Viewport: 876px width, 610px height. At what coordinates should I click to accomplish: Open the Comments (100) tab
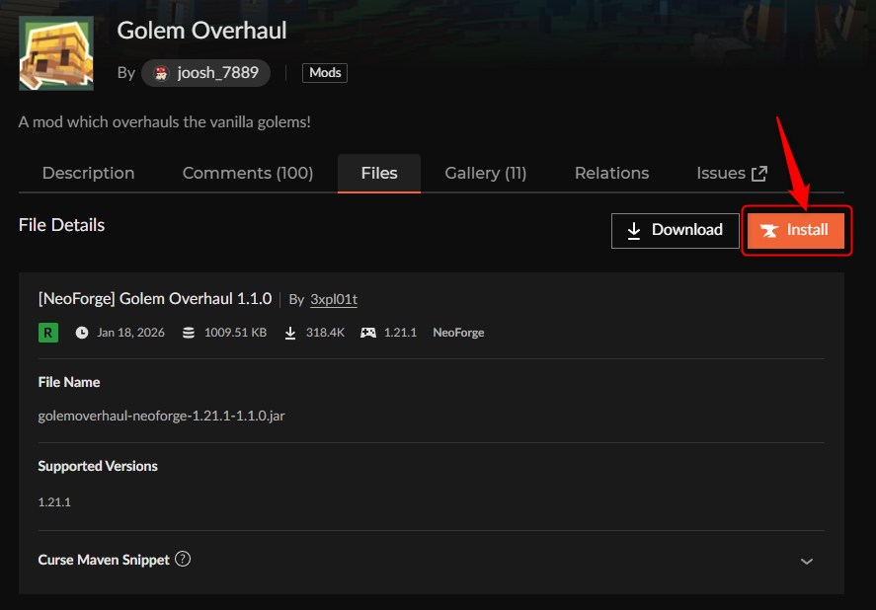[x=248, y=173]
